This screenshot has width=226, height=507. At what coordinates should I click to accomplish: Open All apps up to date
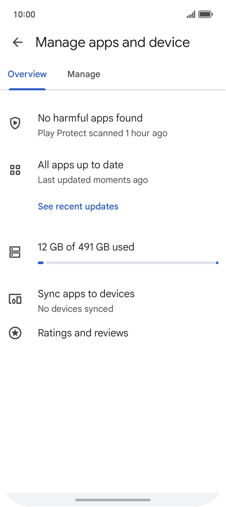point(113,172)
